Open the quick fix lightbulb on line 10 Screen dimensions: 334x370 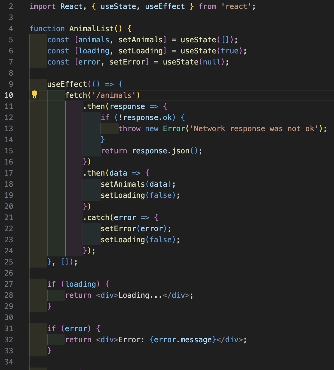tap(35, 95)
